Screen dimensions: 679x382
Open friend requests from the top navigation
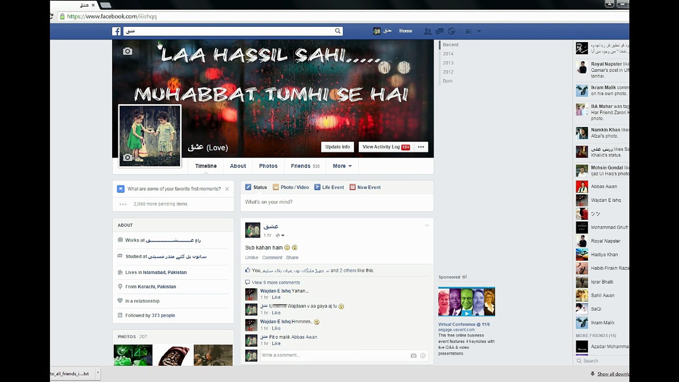coord(428,31)
